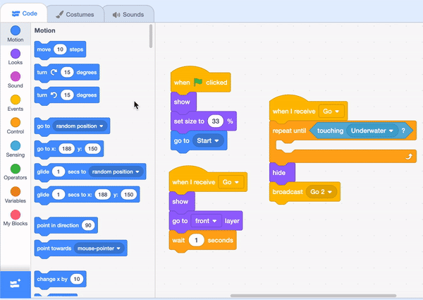Click the 10 field in change x by block
The height and width of the screenshot is (300, 423).
(x=77, y=279)
